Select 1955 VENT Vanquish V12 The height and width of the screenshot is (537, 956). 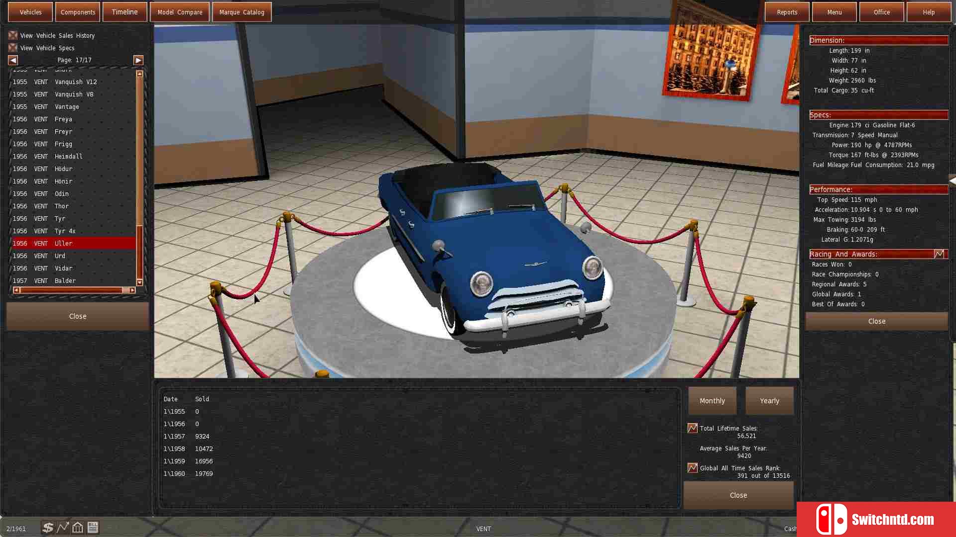[x=73, y=82]
